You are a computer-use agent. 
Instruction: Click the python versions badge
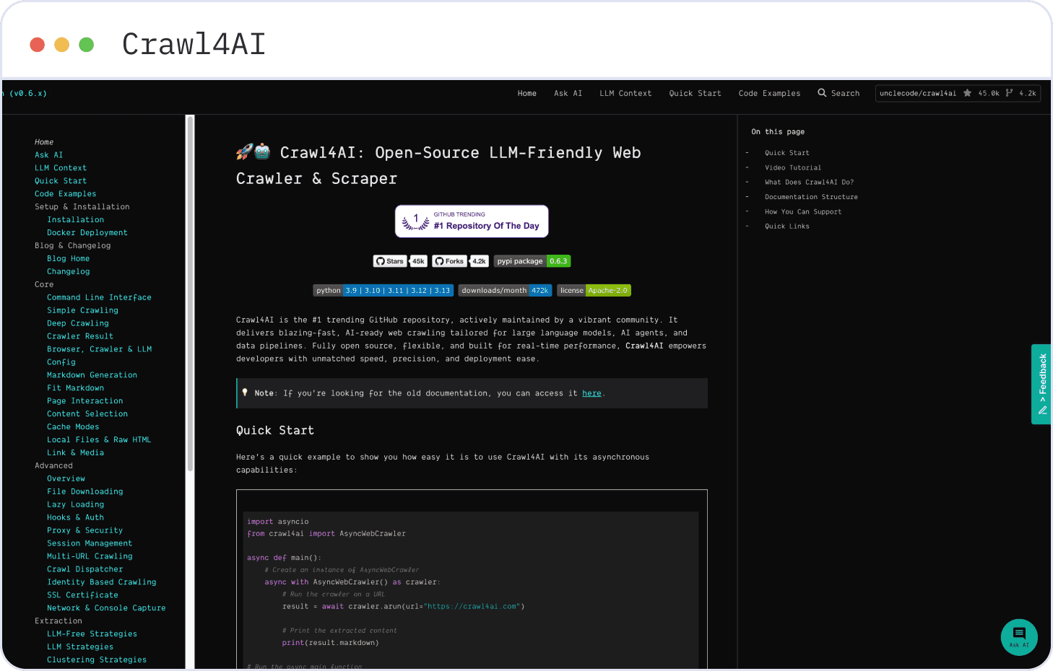coord(383,291)
